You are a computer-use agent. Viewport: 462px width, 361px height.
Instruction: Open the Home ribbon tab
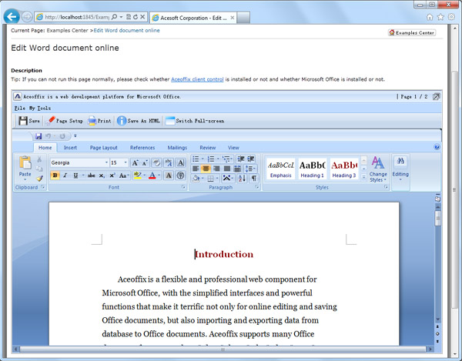click(45, 148)
